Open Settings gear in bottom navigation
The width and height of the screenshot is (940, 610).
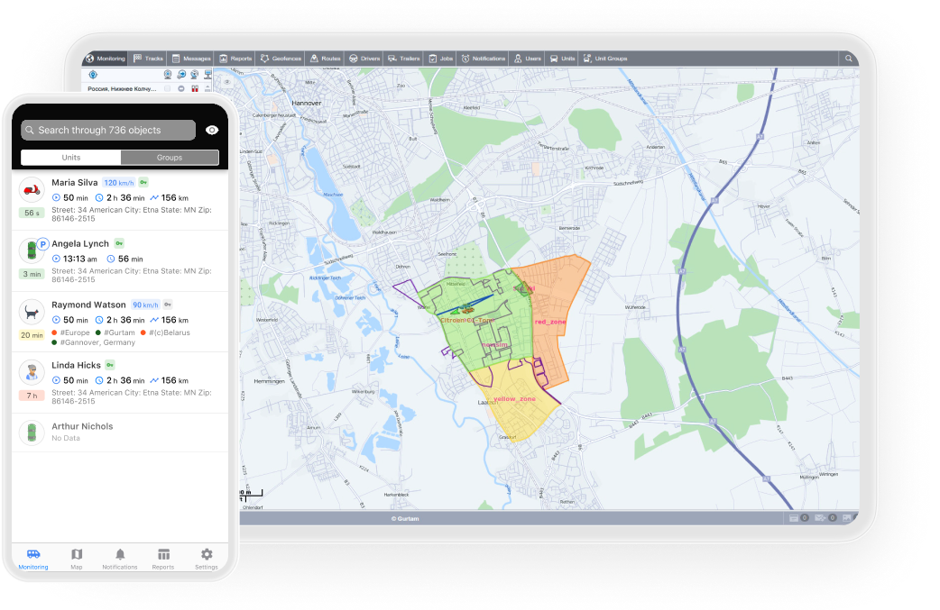click(207, 558)
